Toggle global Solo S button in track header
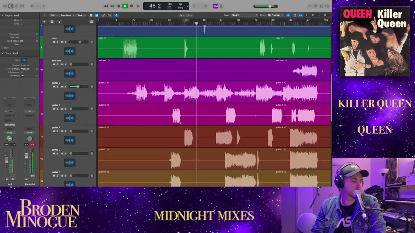 coord(59,22)
